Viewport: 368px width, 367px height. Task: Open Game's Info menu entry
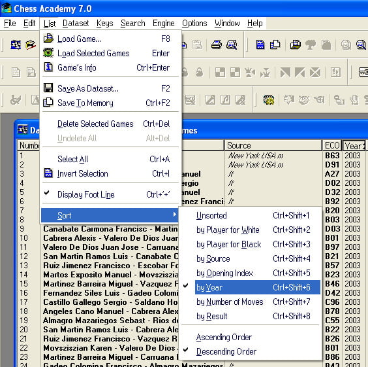tap(110, 67)
